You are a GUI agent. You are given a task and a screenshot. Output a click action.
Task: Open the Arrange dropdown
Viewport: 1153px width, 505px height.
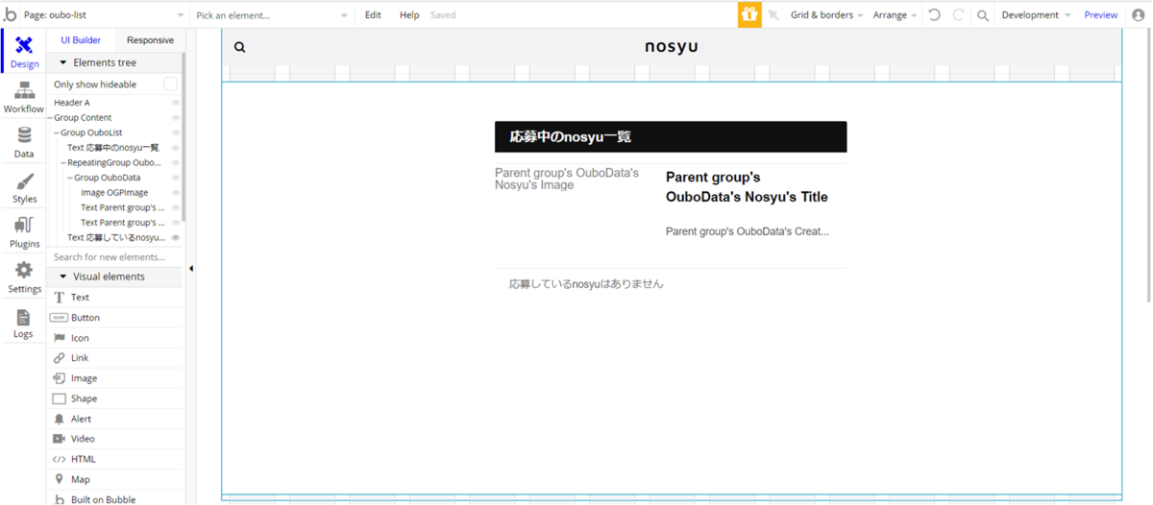click(x=895, y=15)
